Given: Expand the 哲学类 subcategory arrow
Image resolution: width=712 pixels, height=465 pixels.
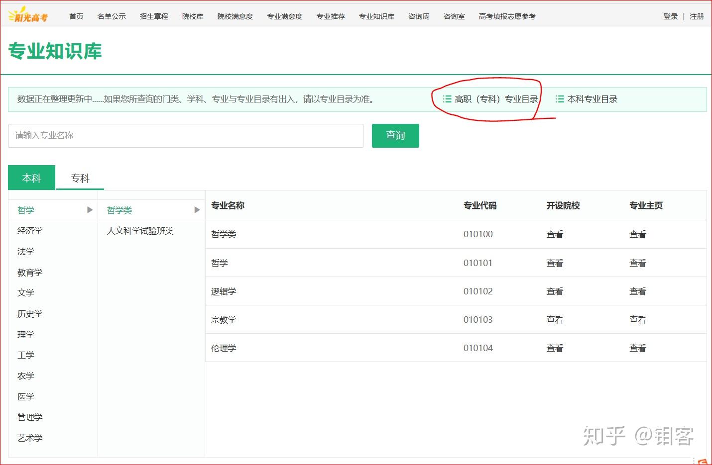Looking at the screenshot, I should tap(197, 210).
